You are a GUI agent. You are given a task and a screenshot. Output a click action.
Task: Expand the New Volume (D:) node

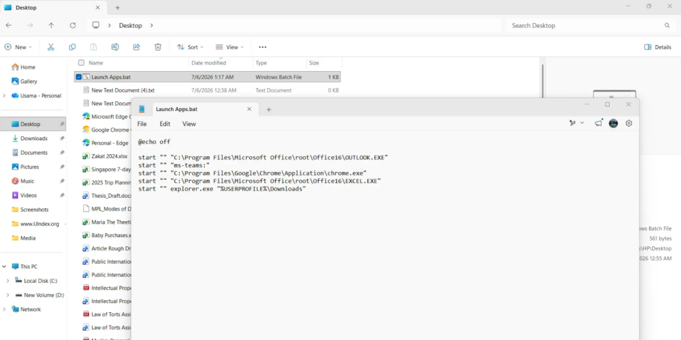(8, 295)
